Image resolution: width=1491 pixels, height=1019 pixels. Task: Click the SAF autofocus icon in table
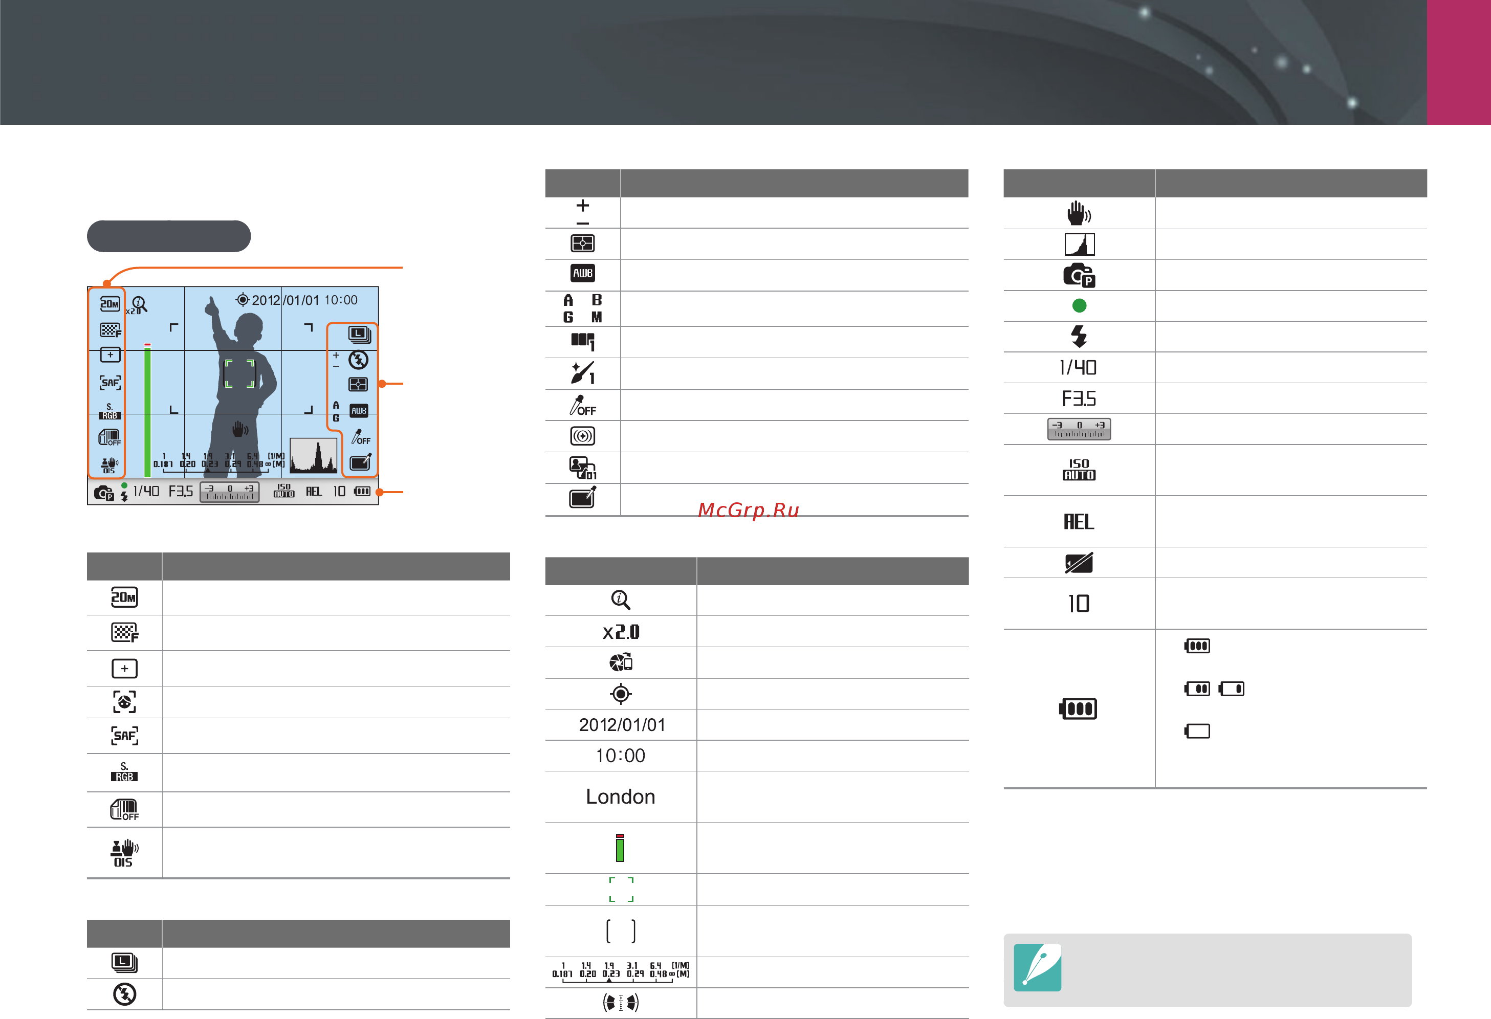124,735
